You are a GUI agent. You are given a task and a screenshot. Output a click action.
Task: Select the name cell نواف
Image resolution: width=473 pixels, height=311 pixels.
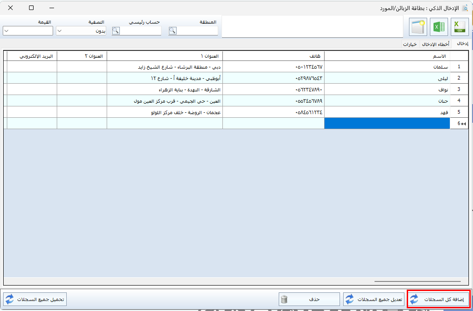click(x=387, y=90)
